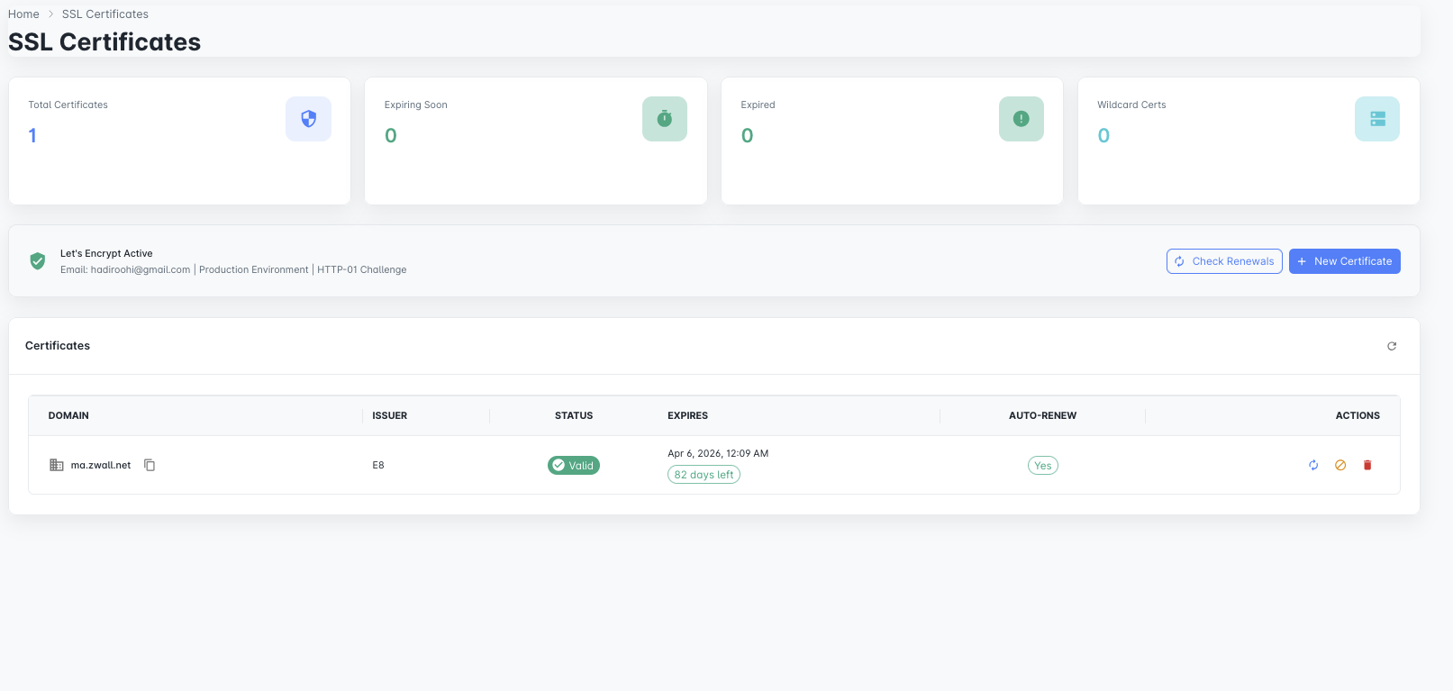Viewport: 1453px width, 691px height.
Task: Go to Home breadcrumb link
Action: click(x=23, y=14)
